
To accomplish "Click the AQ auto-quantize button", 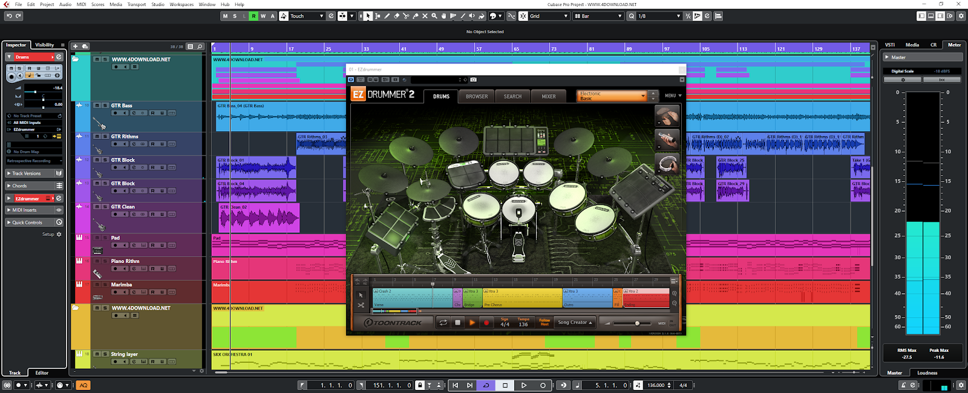I will tap(83, 385).
